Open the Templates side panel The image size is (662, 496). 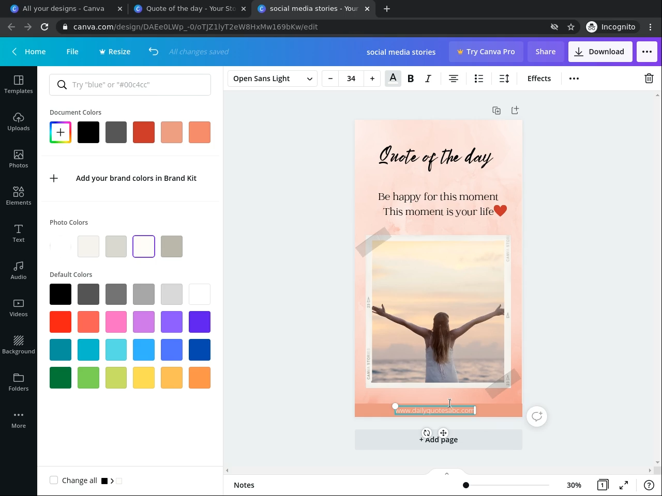tap(19, 84)
